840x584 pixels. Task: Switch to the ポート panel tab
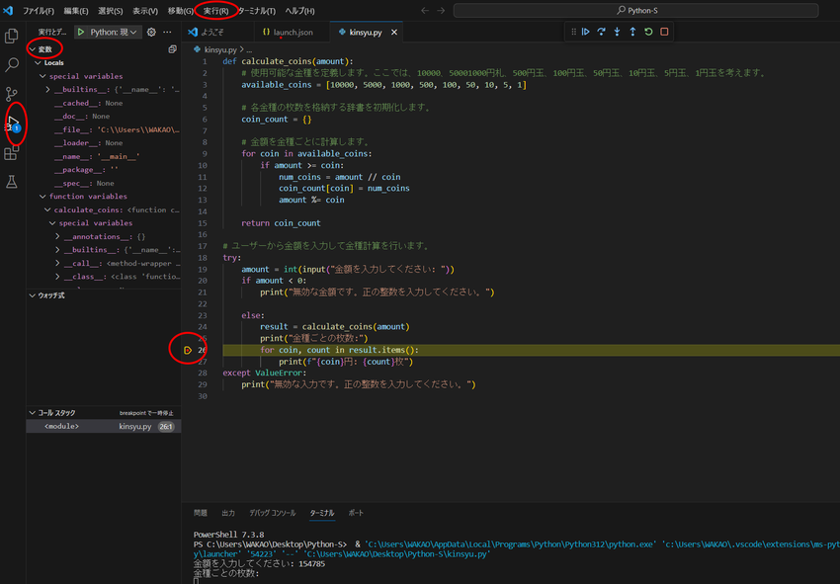click(356, 513)
